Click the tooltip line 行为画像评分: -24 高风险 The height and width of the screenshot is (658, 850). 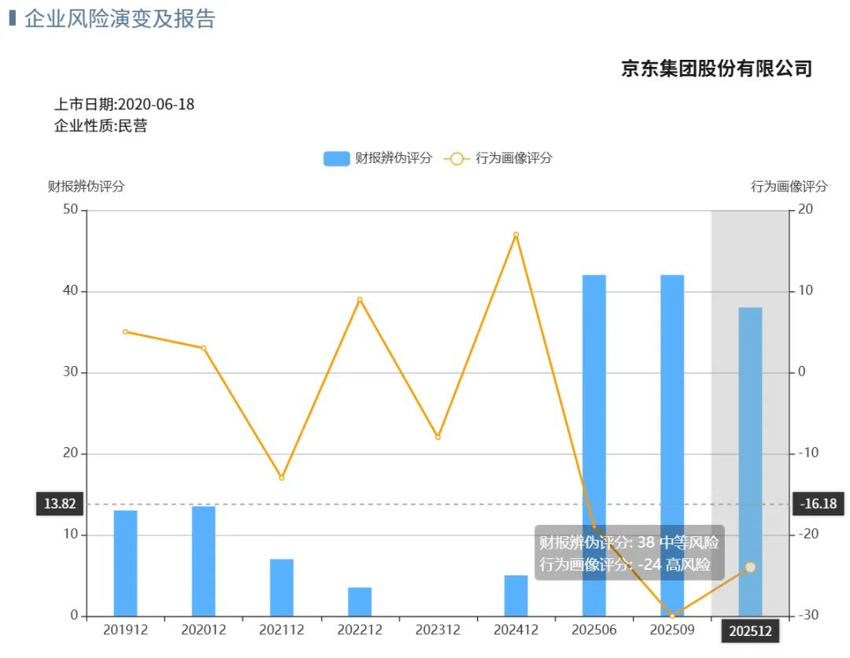624,564
